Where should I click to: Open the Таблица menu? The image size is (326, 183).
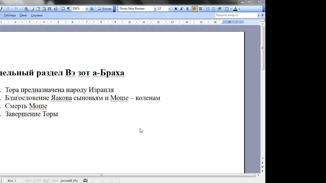[10, 15]
